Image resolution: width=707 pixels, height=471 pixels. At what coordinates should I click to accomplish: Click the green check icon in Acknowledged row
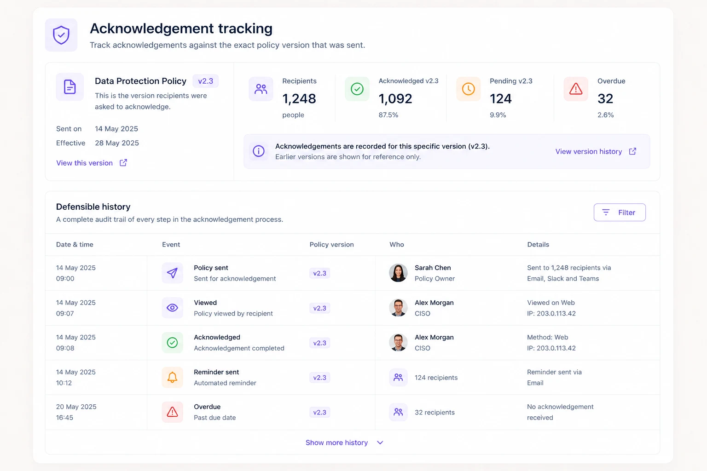pos(172,343)
